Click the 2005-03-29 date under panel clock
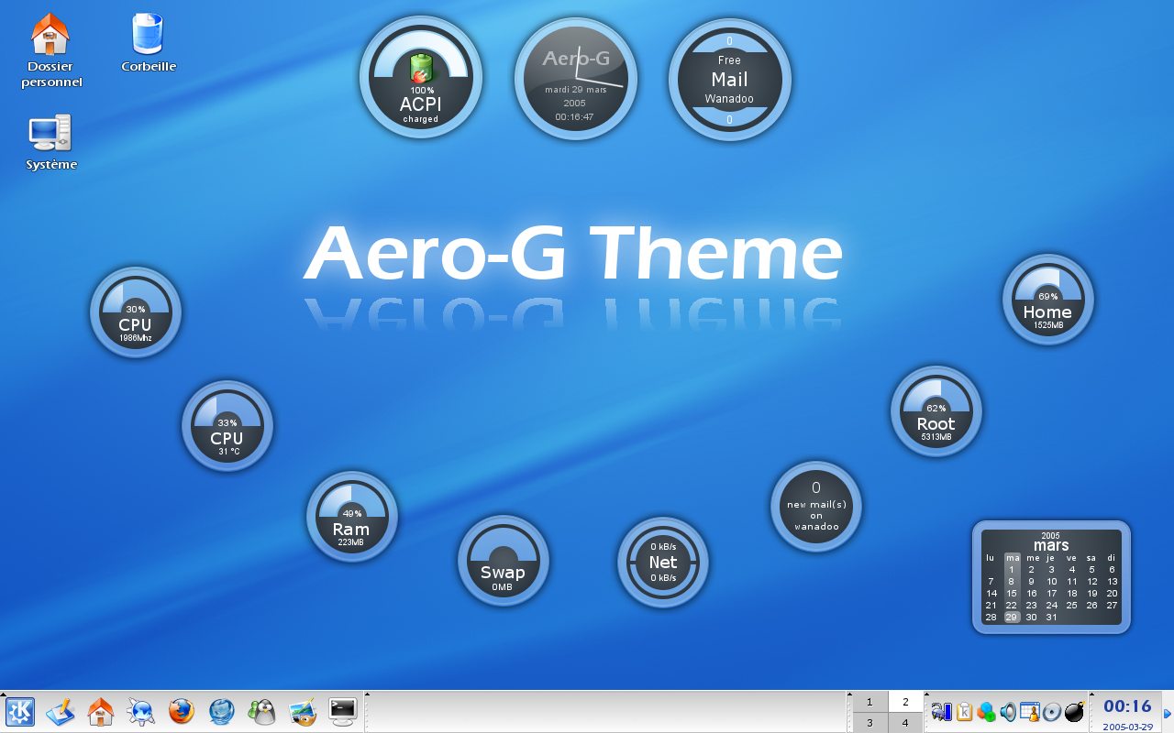Image resolution: width=1174 pixels, height=733 pixels. pos(1127,726)
